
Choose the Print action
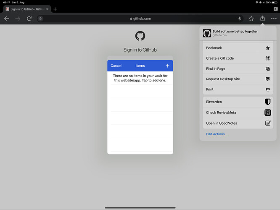point(238,89)
